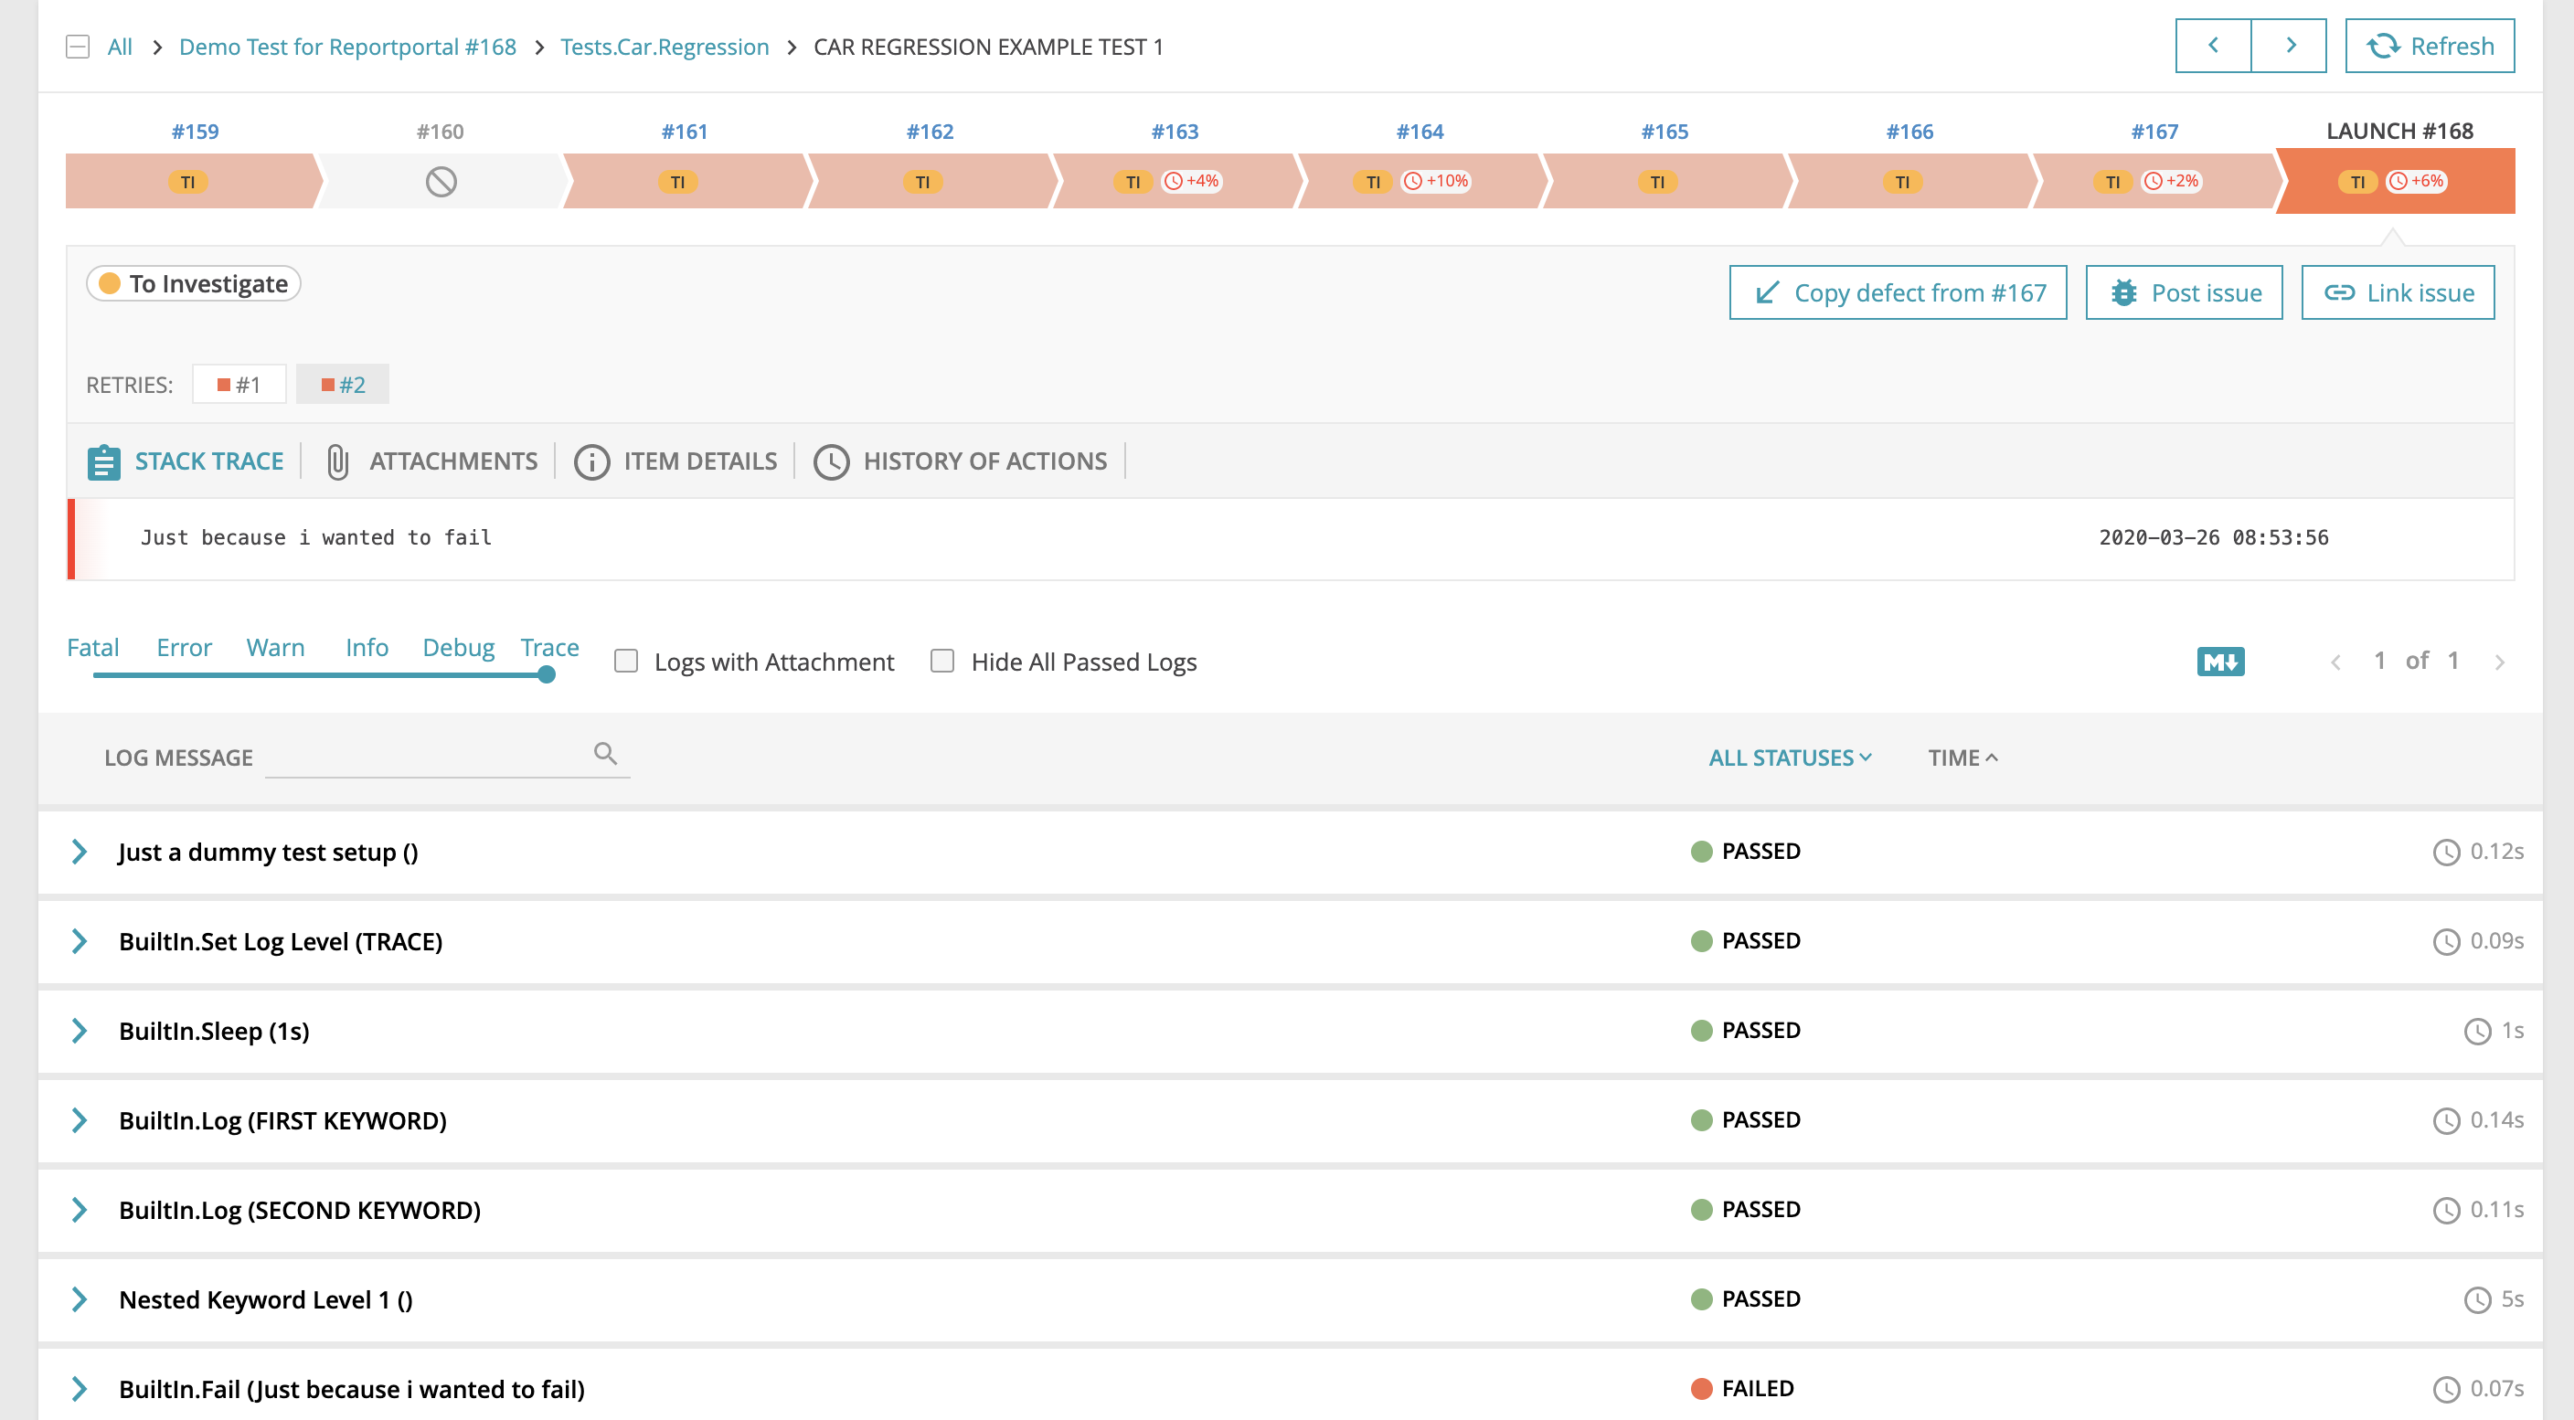This screenshot has height=1420, width=2574.
Task: Click the Link Issue chain icon
Action: click(x=2339, y=291)
